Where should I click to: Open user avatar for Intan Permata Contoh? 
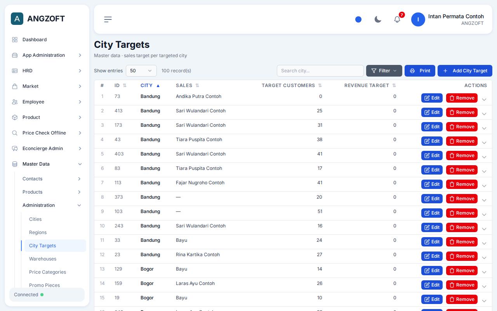coord(418,19)
